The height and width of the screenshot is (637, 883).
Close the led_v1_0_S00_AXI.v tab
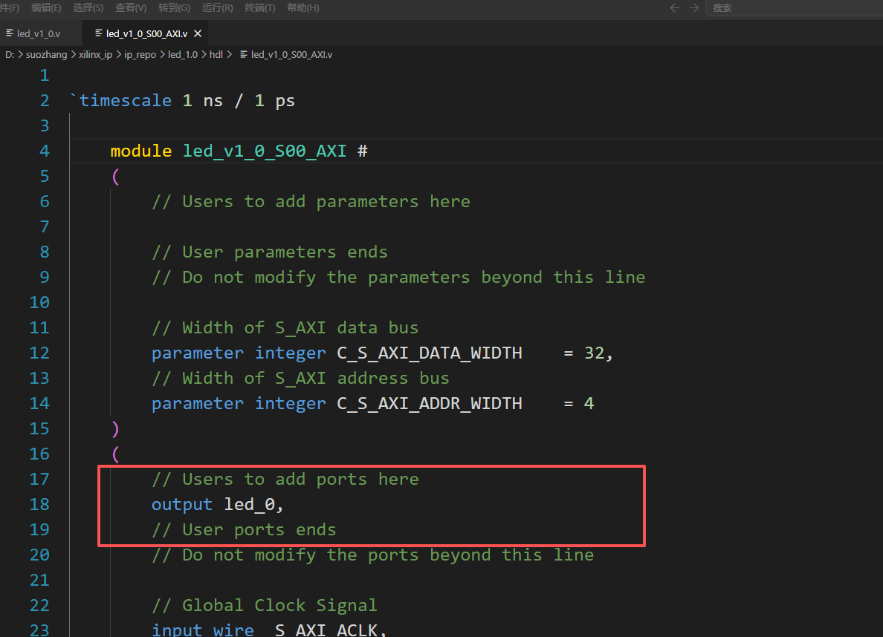[x=198, y=33]
